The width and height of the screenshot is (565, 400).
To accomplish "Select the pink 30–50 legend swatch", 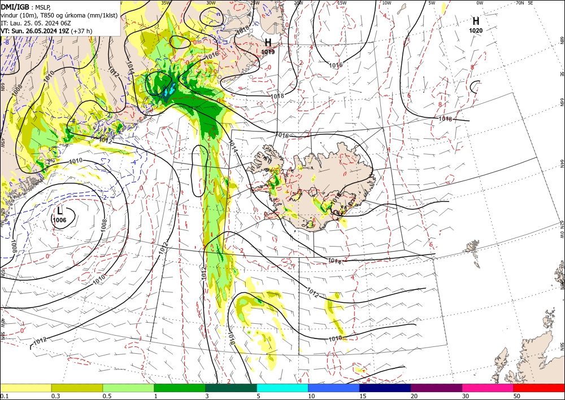I will pos(488,388).
